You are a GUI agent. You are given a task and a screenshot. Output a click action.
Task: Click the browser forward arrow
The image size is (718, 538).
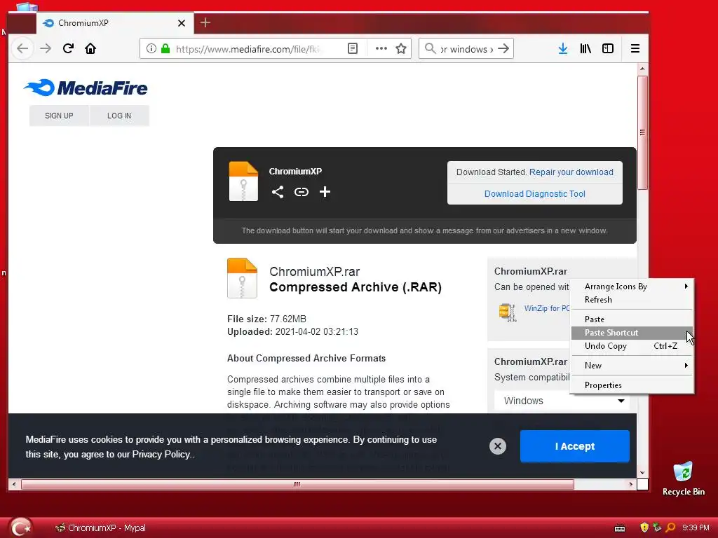[46, 48]
